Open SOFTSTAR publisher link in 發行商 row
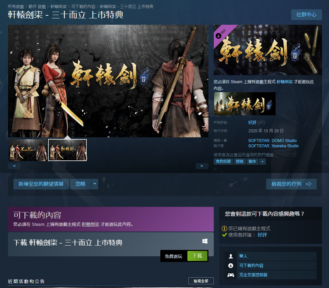Viewport: 329px width, 288px height. click(x=259, y=146)
